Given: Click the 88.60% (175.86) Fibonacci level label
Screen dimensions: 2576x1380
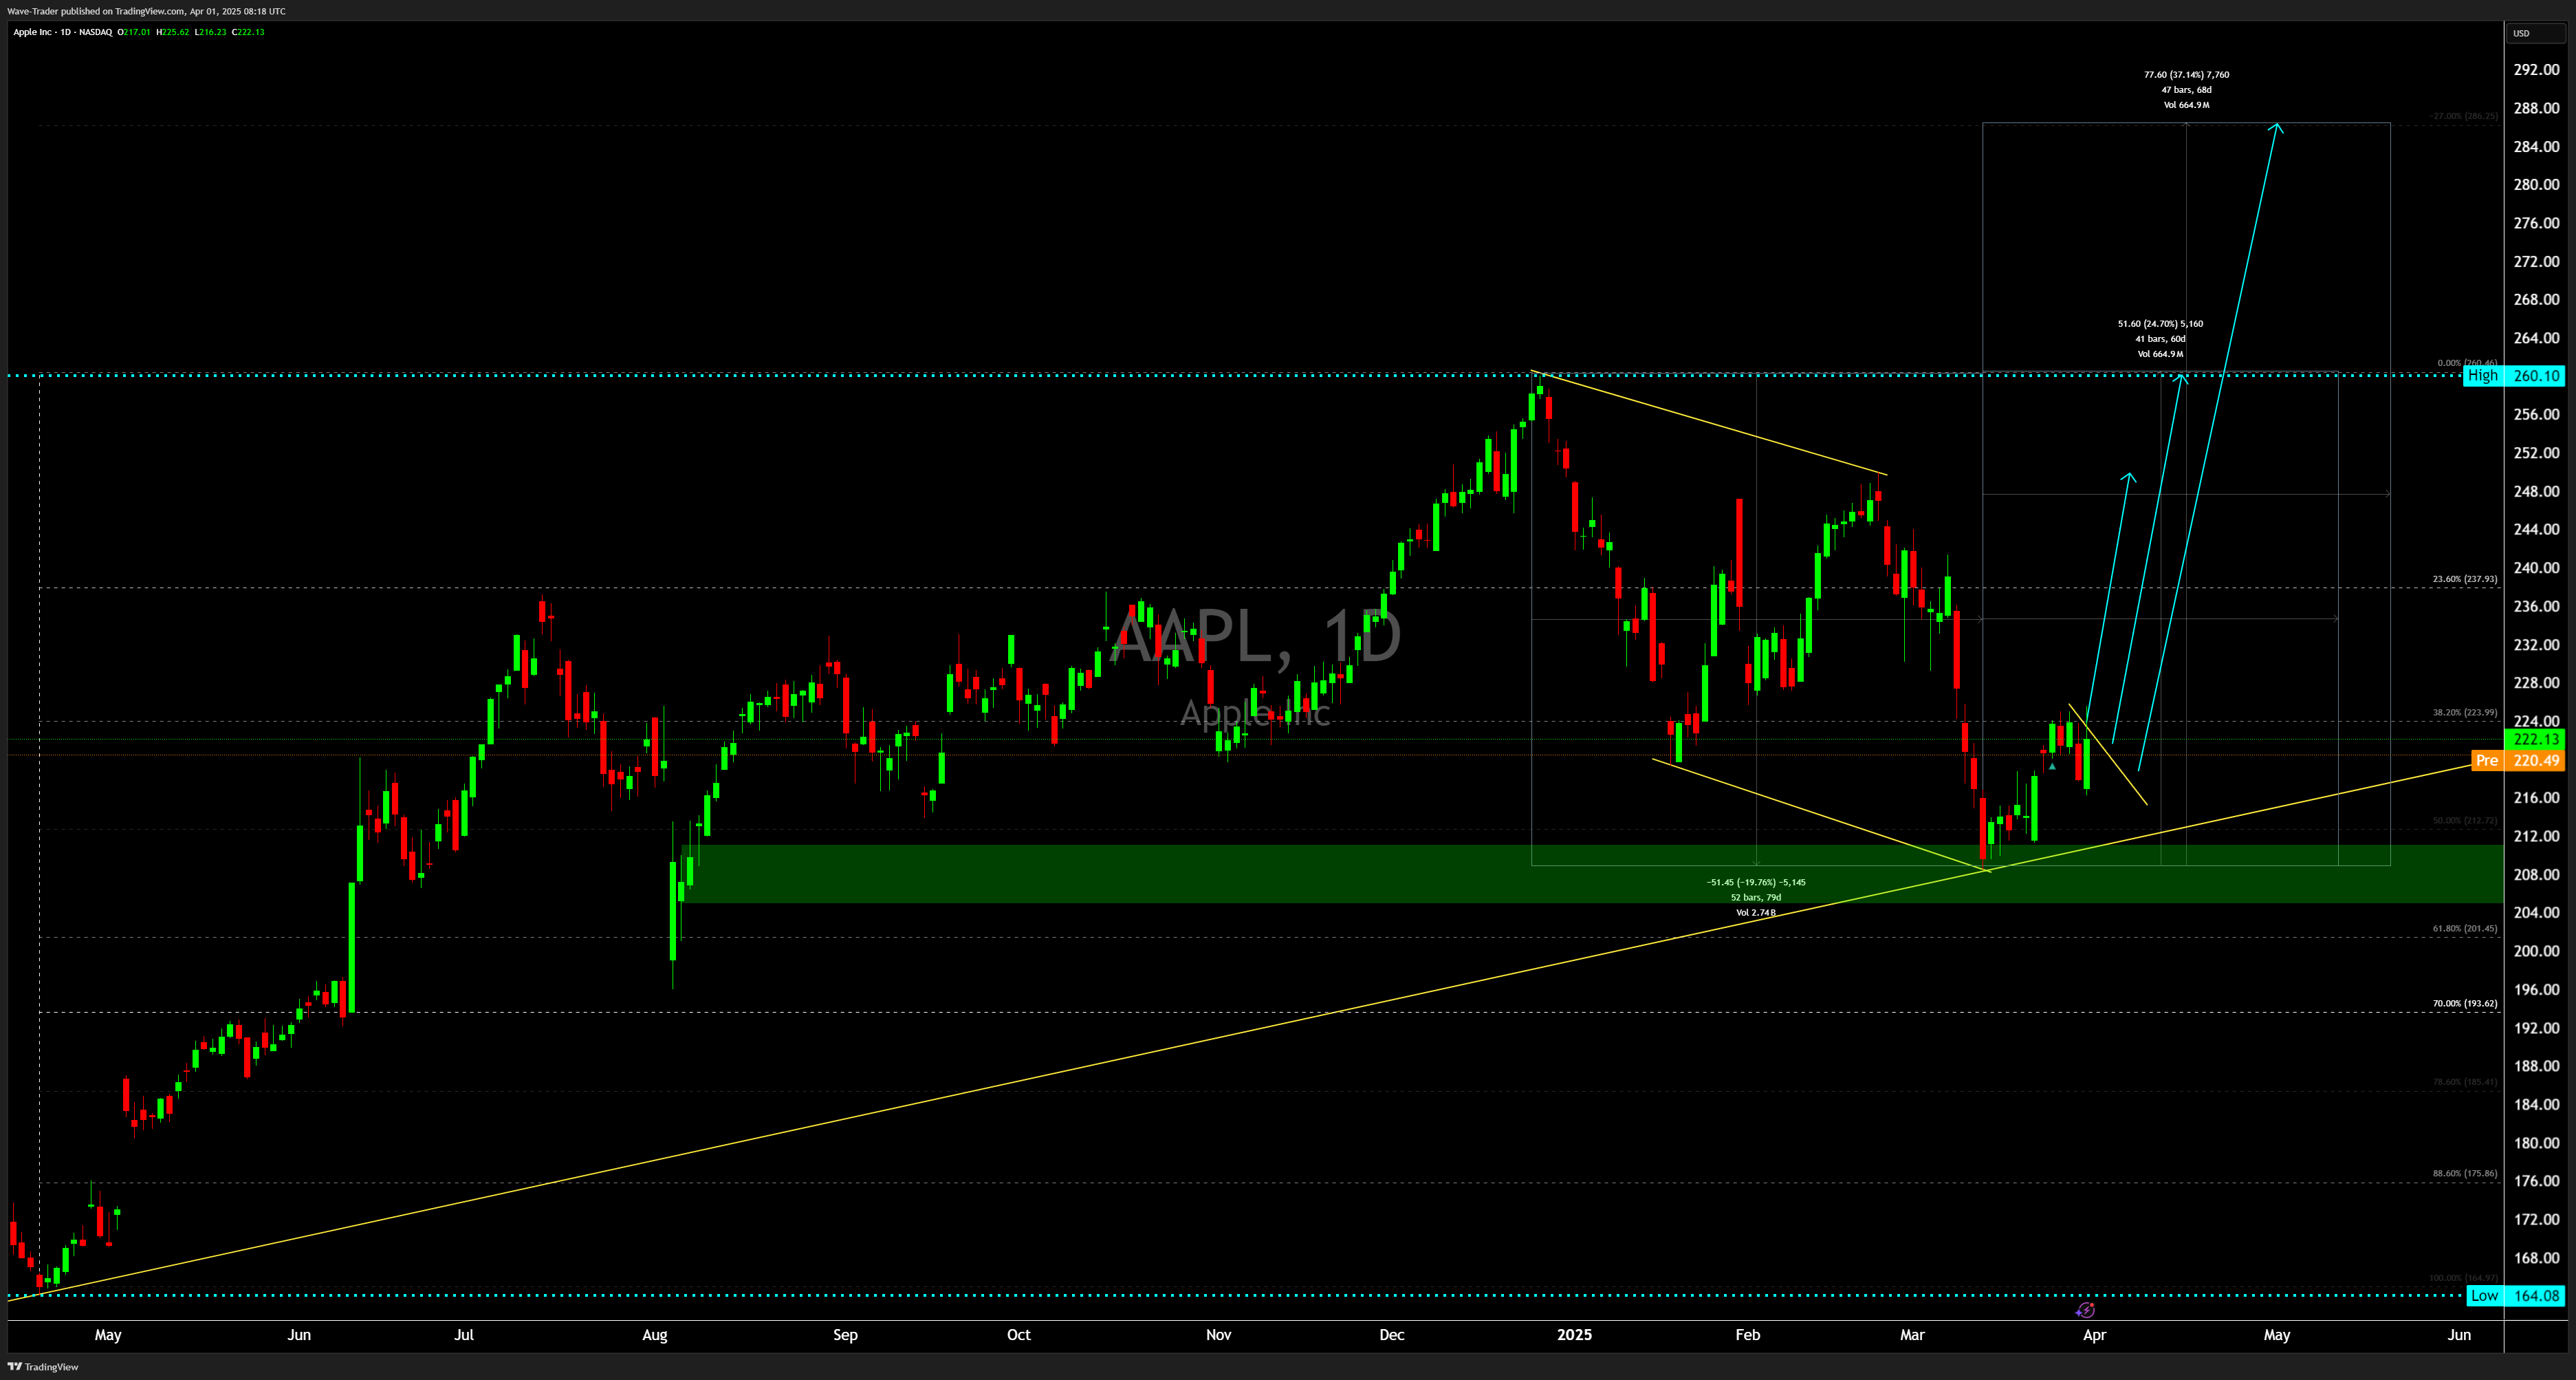Looking at the screenshot, I should 2465,1173.
